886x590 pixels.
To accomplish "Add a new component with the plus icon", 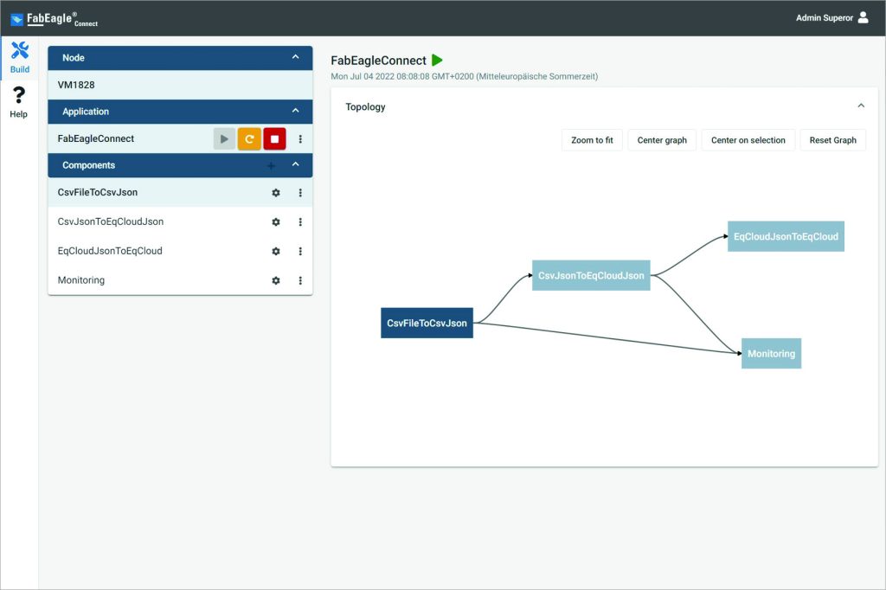I will (272, 165).
